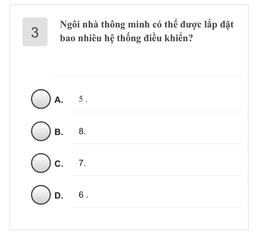
Task: Click question line starting with Ngôi nhà
Action: (147, 25)
